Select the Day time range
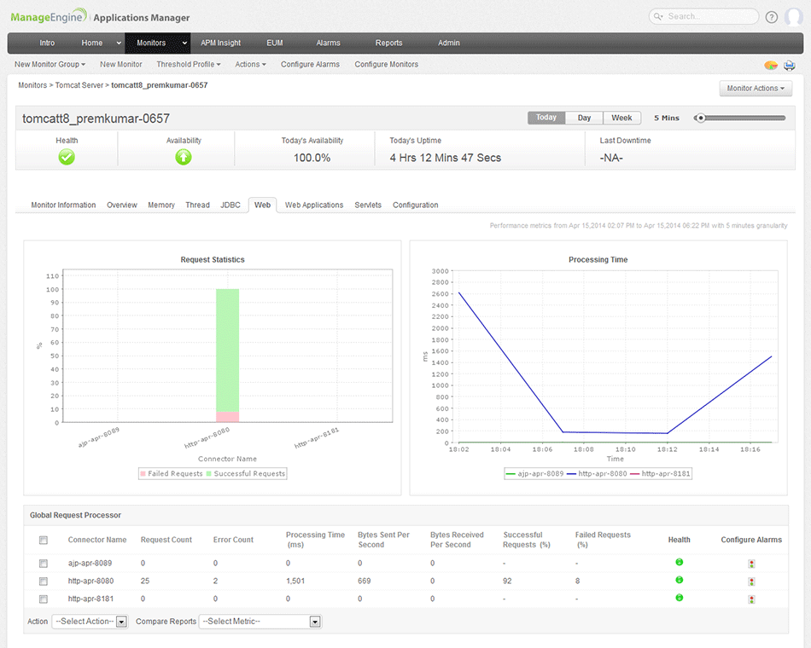Image resolution: width=811 pixels, height=648 pixels. (584, 118)
